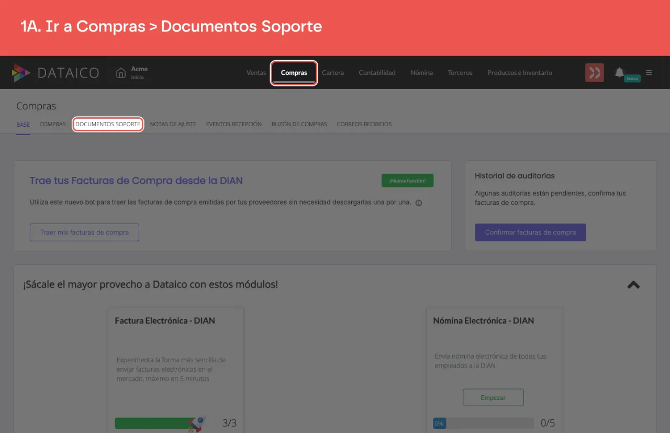Open the Productos e Inventario menu
This screenshot has height=433, width=670.
[520, 73]
